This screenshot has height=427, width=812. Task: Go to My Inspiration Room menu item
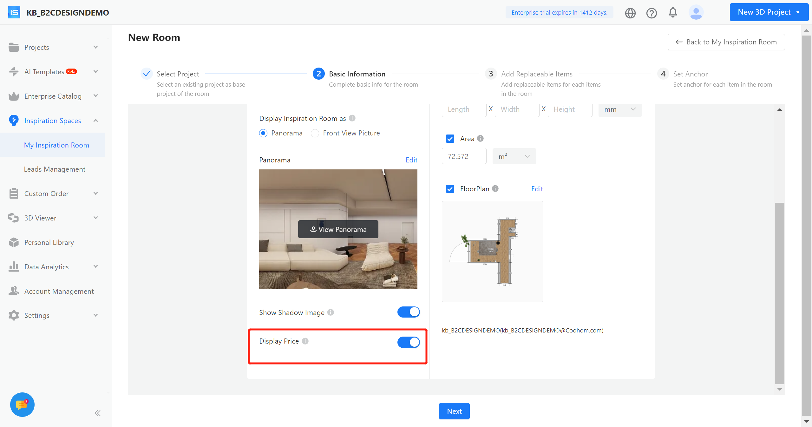56,145
